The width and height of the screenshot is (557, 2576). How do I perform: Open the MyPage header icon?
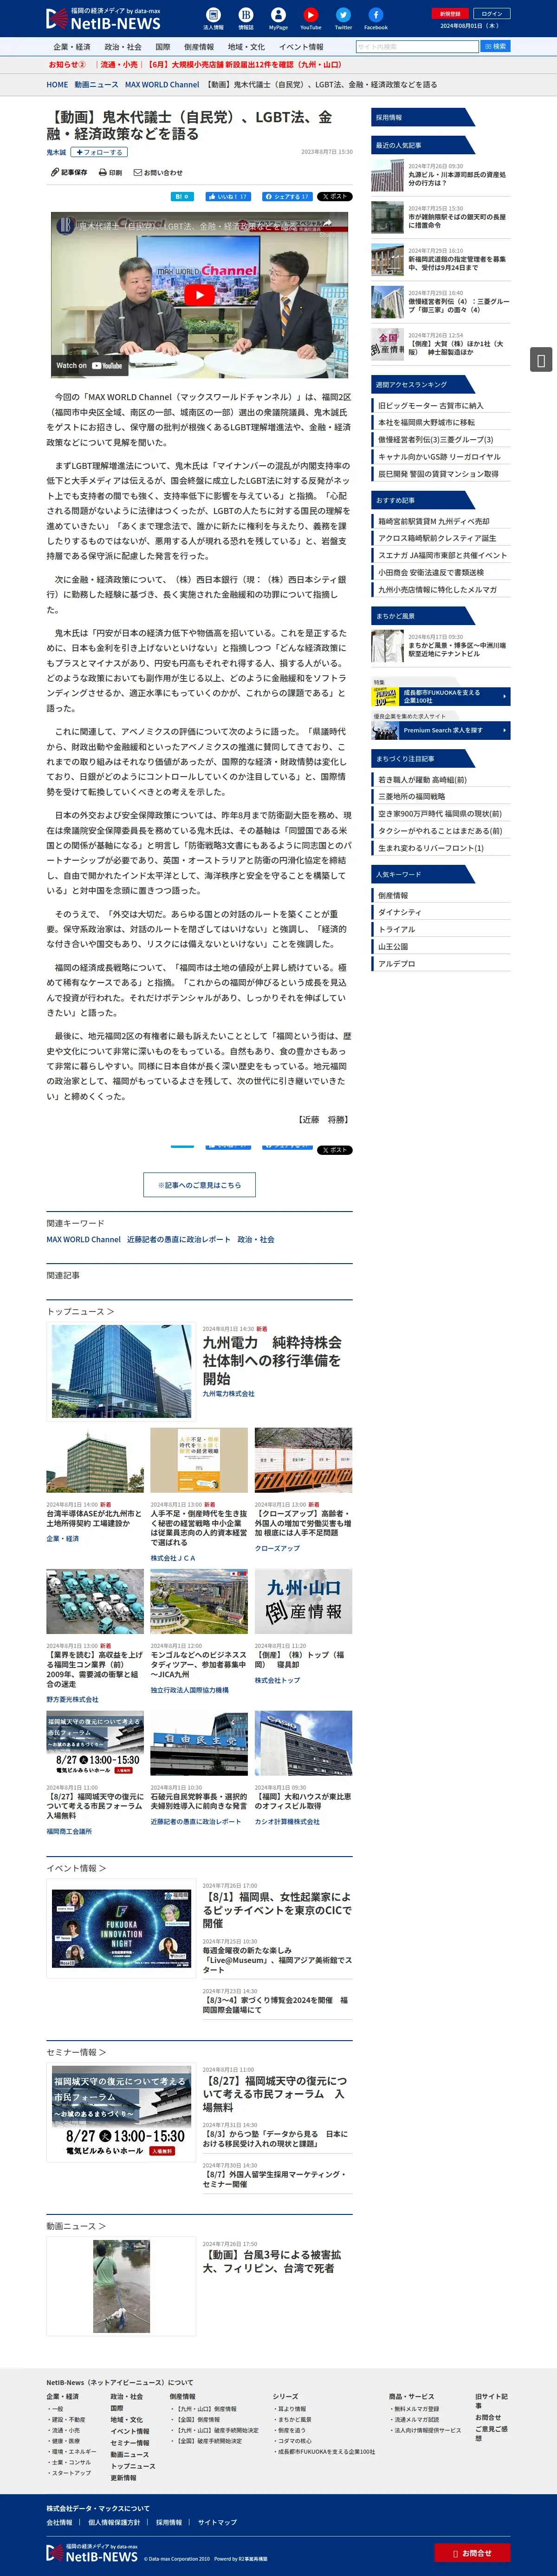coord(278,18)
